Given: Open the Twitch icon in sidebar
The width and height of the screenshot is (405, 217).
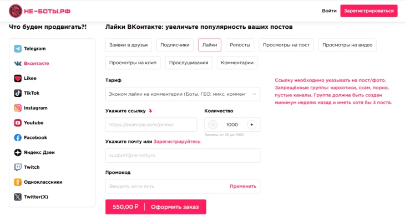Looking at the screenshot, I should (18, 167).
